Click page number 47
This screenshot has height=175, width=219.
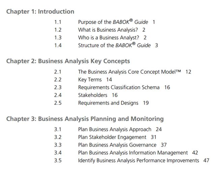click(x=206, y=161)
